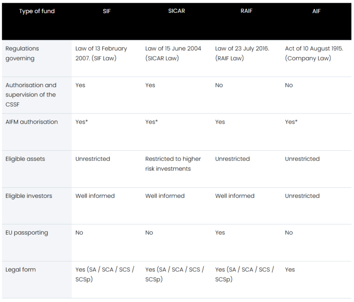Image resolution: width=354 pixels, height=302 pixels.
Task: Click Law of 15 June 2004 cell
Action: tap(173, 53)
